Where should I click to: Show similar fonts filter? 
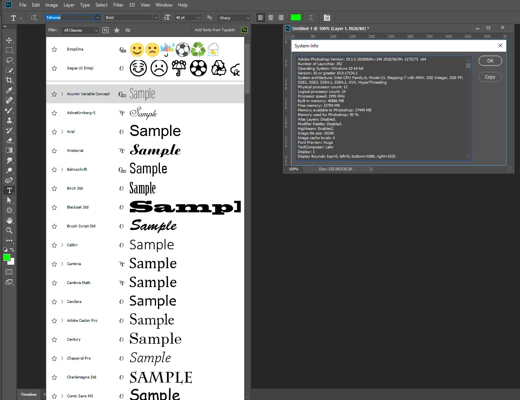[x=128, y=30]
